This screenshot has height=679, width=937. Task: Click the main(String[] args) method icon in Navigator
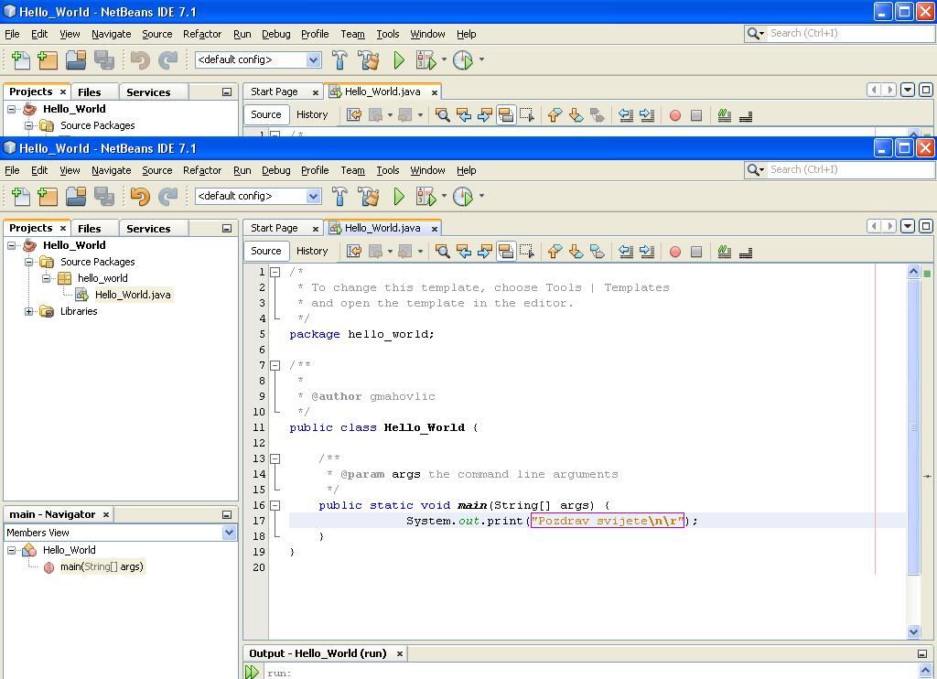[x=48, y=567]
